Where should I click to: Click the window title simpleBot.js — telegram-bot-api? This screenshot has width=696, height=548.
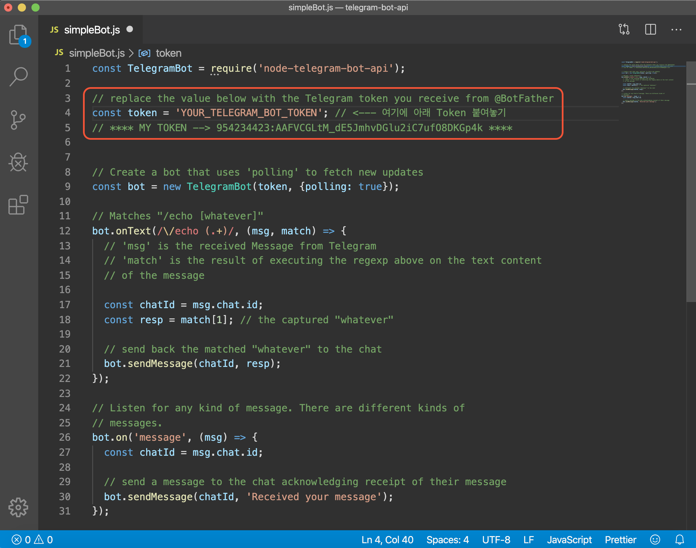point(348,8)
